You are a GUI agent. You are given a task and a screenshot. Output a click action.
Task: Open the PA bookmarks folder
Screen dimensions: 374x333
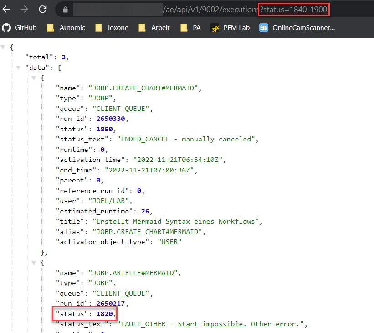tap(191, 28)
